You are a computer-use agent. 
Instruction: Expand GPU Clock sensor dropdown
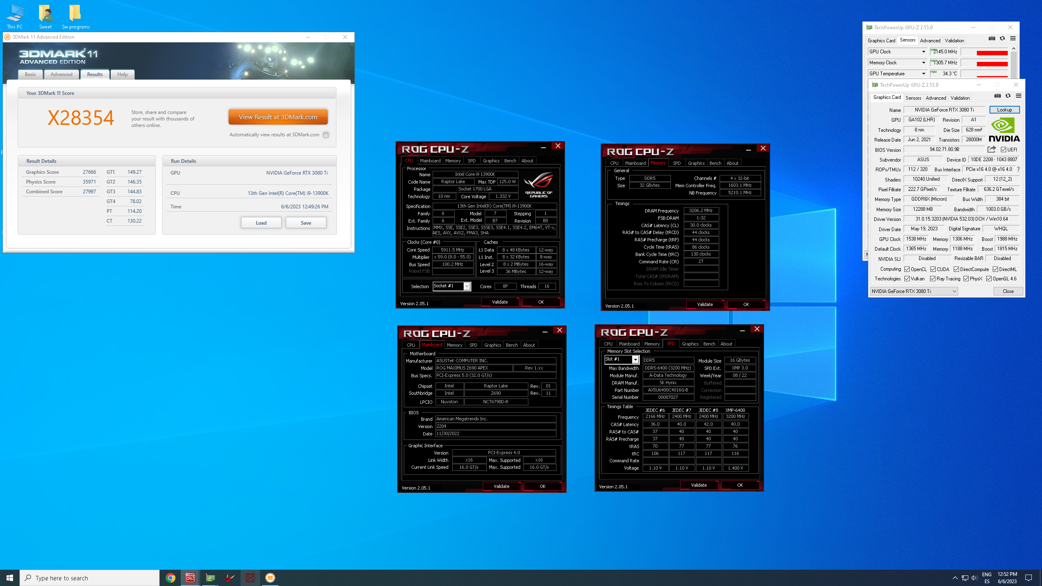[x=924, y=52]
